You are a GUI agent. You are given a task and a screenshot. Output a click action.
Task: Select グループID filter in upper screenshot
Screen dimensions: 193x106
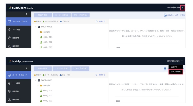[x=65, y=21]
